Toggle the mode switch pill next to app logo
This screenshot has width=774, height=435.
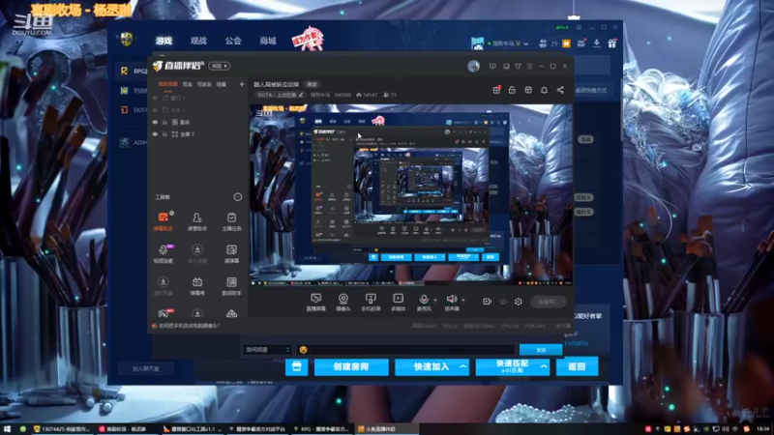coord(220,66)
